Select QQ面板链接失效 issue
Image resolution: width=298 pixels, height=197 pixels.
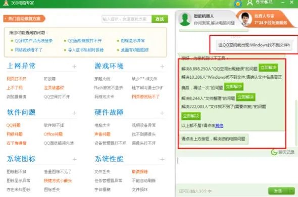[x=59, y=143]
